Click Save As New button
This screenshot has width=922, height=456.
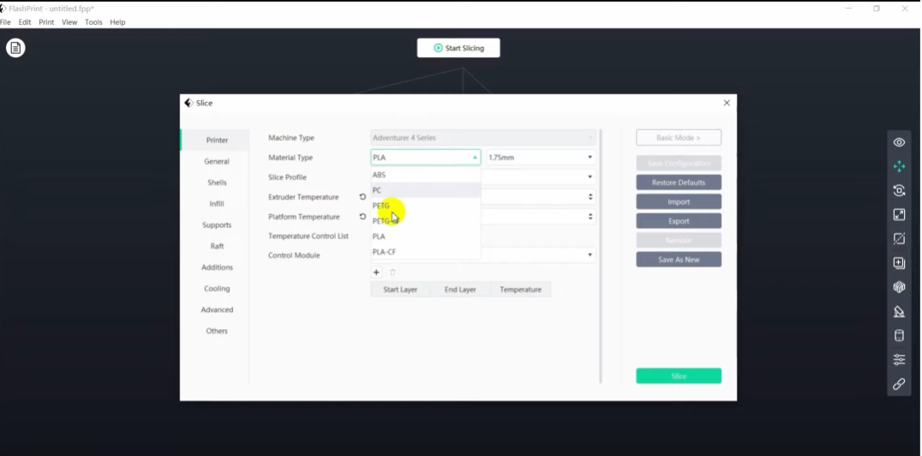[x=679, y=260]
